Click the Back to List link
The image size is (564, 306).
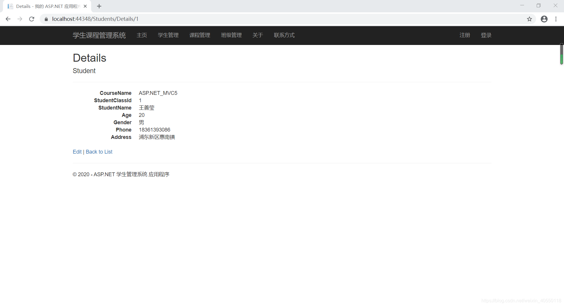[99, 152]
